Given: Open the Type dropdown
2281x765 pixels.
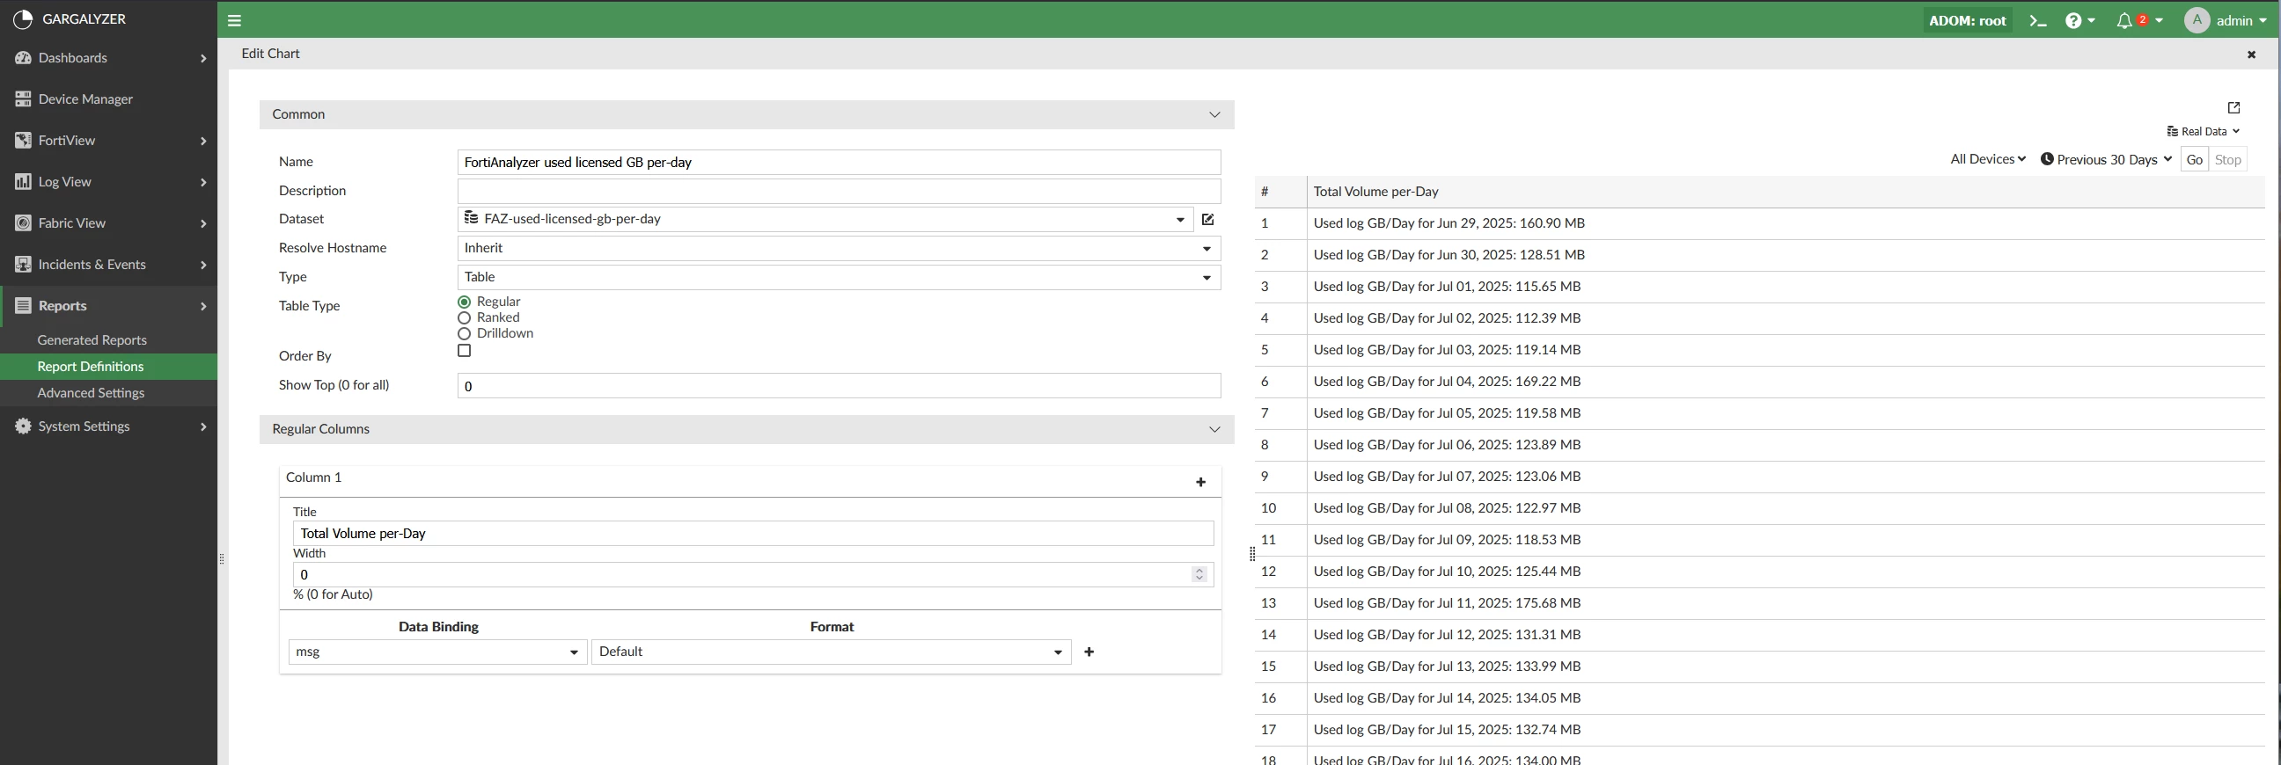Looking at the screenshot, I should (x=839, y=278).
